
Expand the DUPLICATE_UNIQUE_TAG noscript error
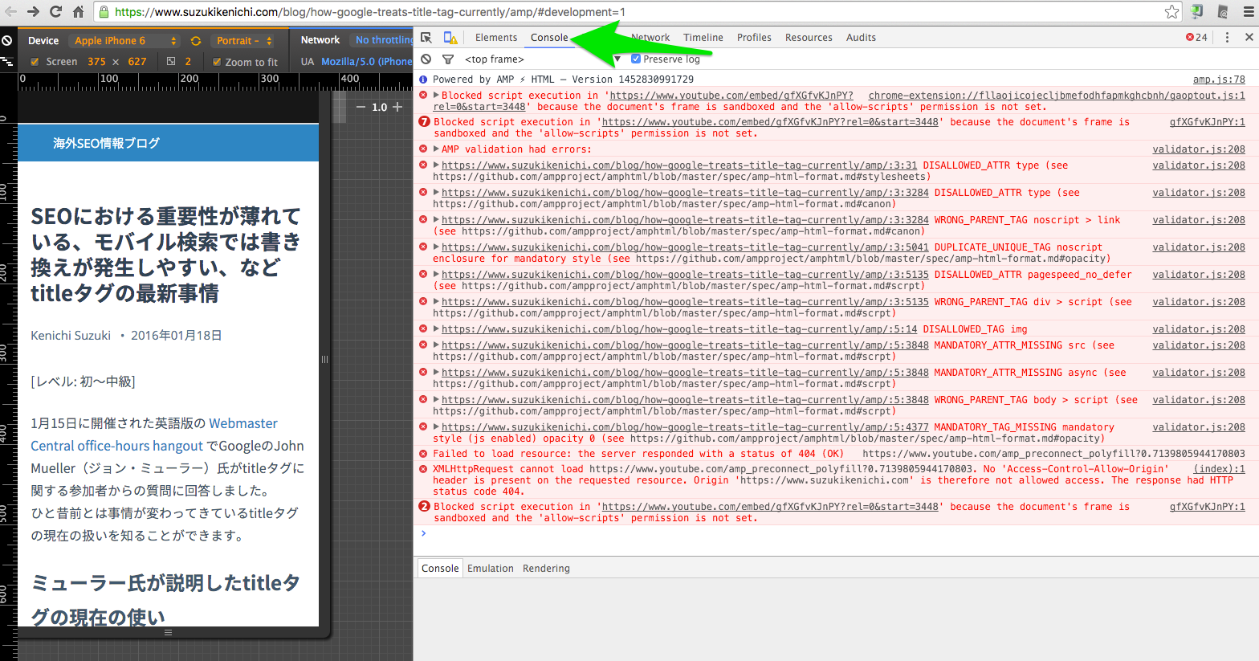coord(436,247)
